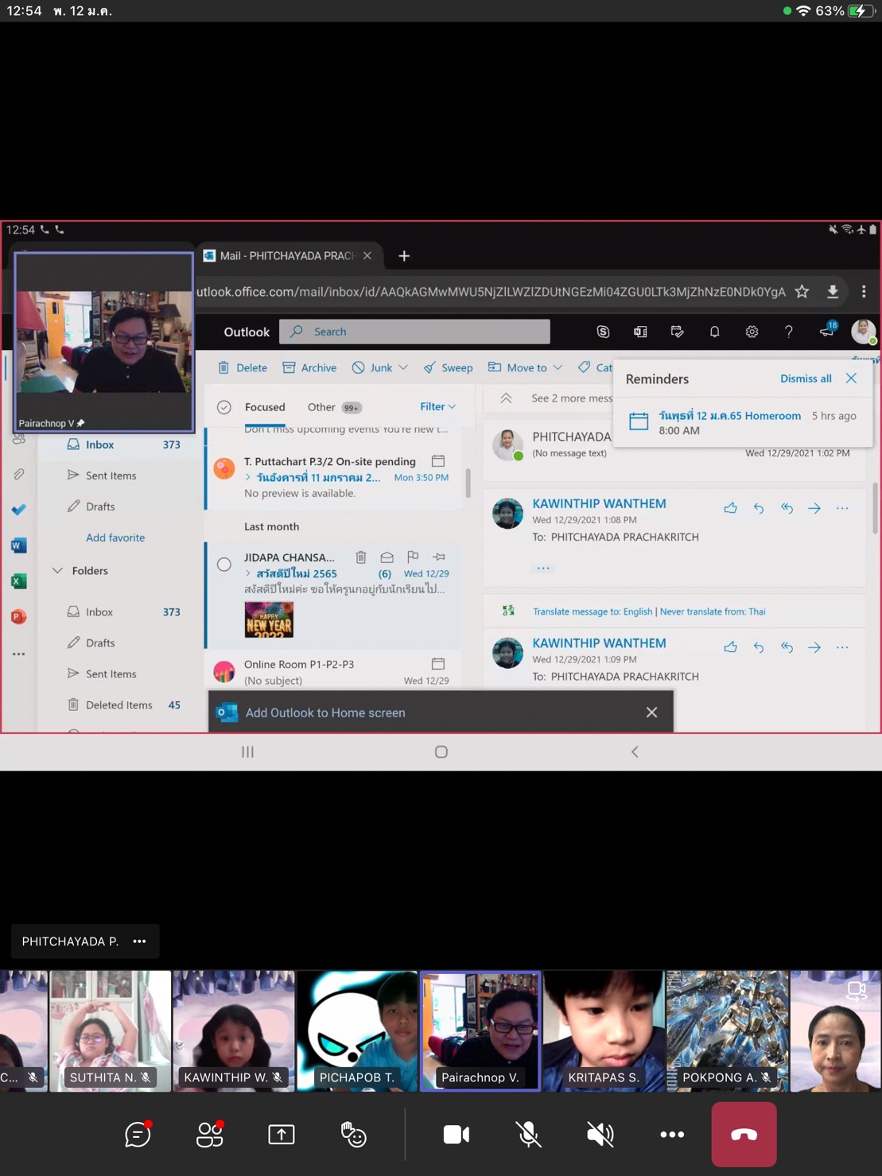Select Pairachnop V. participant video tile
This screenshot has height=1176, width=882.
(480, 1030)
